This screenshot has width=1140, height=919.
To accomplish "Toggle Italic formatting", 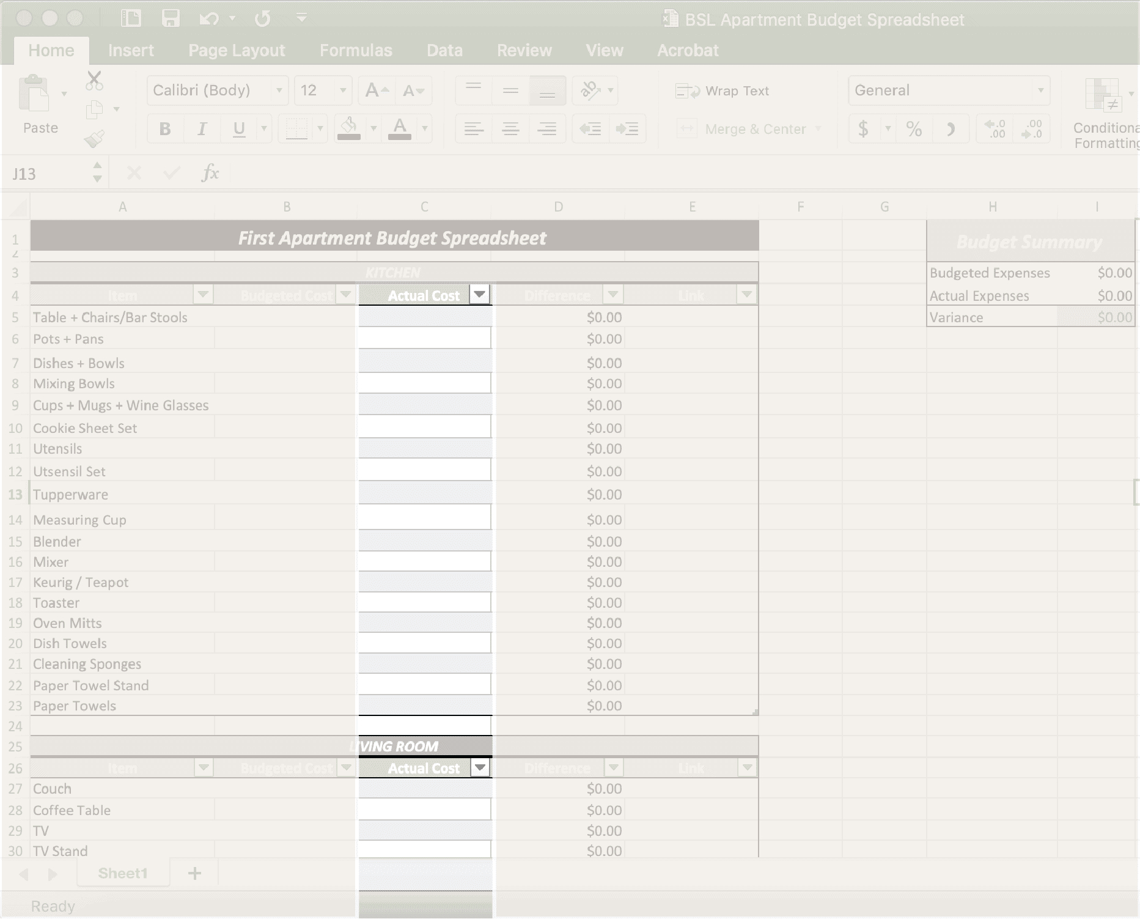I will (202, 129).
